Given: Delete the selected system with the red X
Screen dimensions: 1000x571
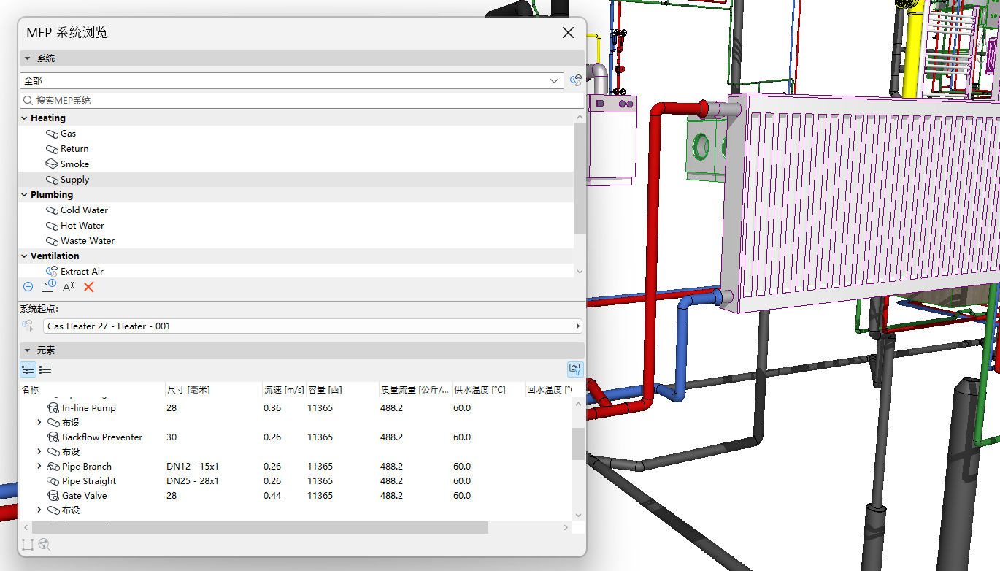Looking at the screenshot, I should click(x=90, y=287).
